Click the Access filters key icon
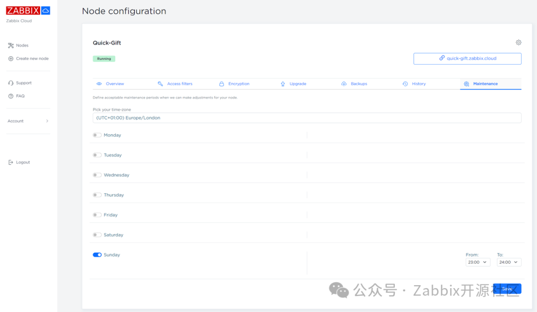 (160, 84)
